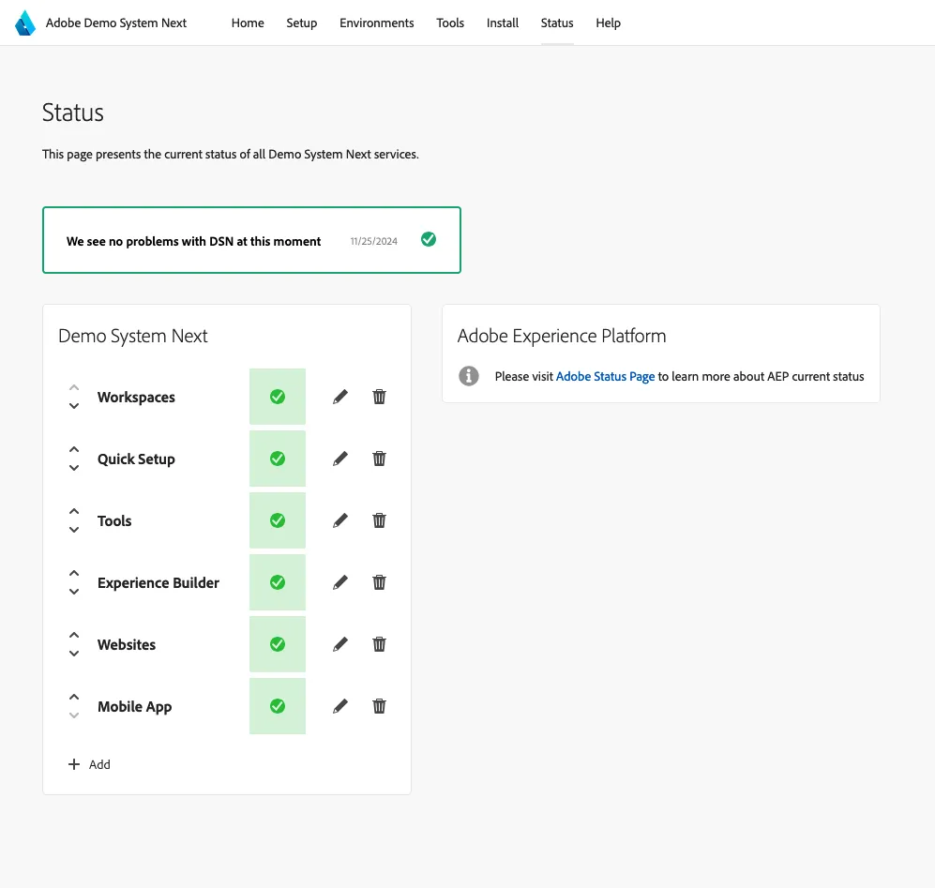935x888 pixels.
Task: Toggle the Experience Builder status indicator
Action: coord(278,582)
